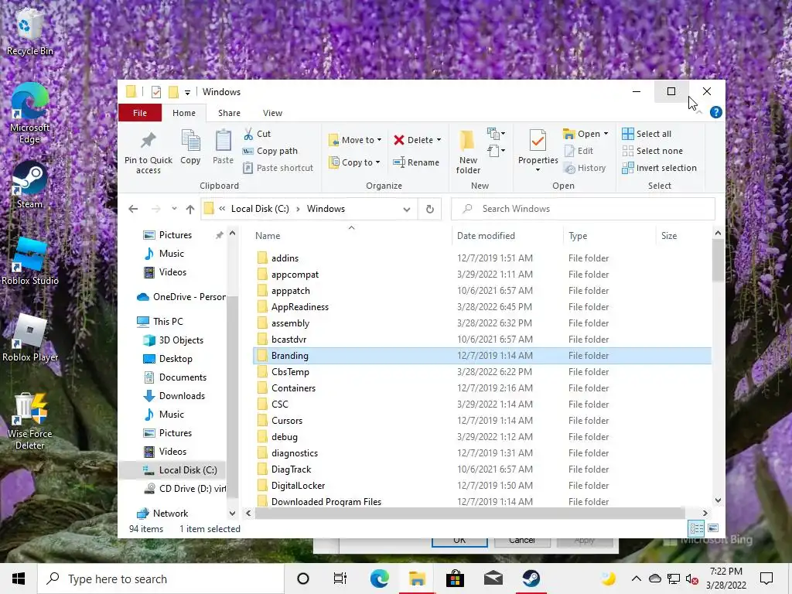Select Wise Force Deleter desktop icon
The width and height of the screenshot is (792, 594).
(x=30, y=421)
